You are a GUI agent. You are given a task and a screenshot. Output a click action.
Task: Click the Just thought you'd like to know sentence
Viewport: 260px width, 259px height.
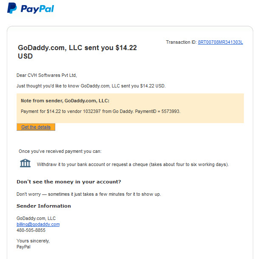(91, 86)
